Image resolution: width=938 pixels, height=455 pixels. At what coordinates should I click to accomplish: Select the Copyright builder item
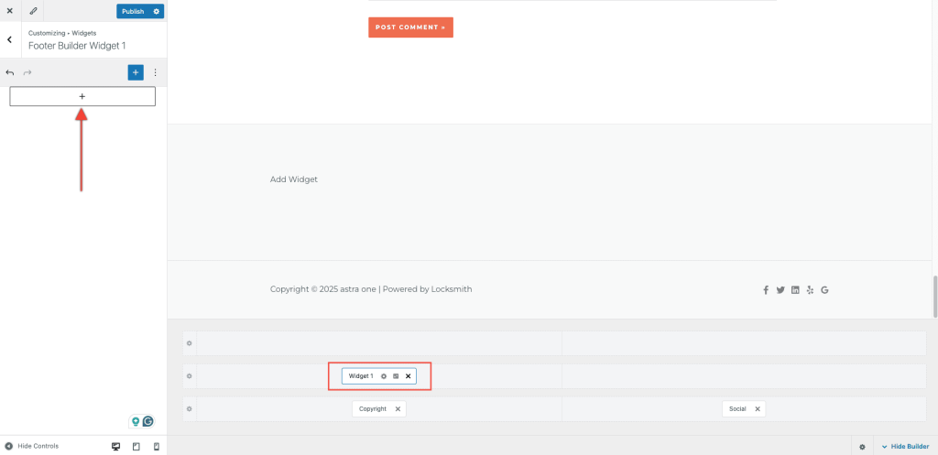click(x=373, y=409)
